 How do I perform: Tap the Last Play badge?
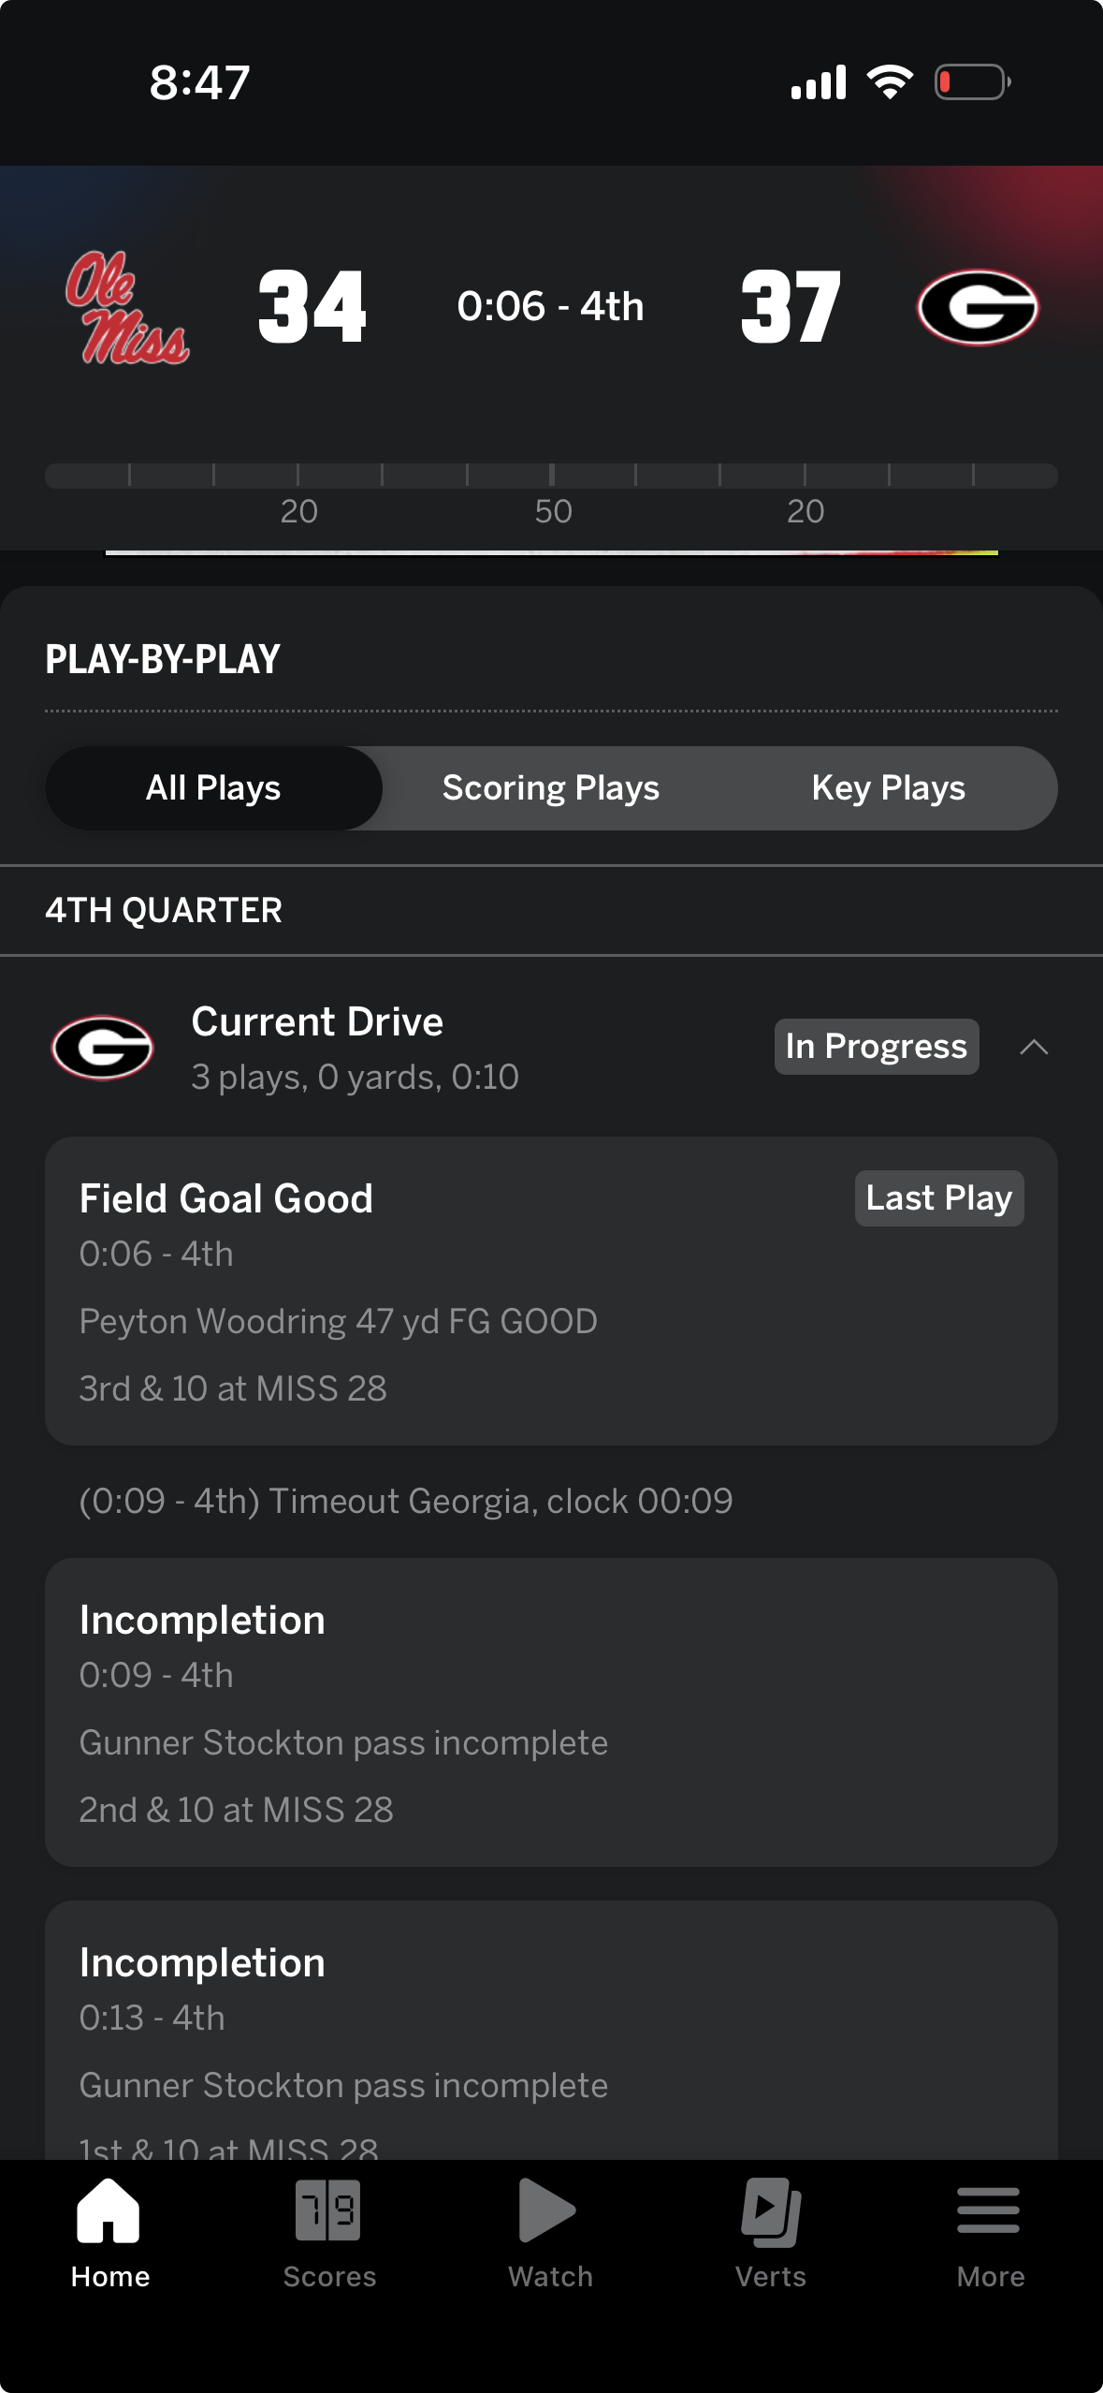tap(939, 1198)
